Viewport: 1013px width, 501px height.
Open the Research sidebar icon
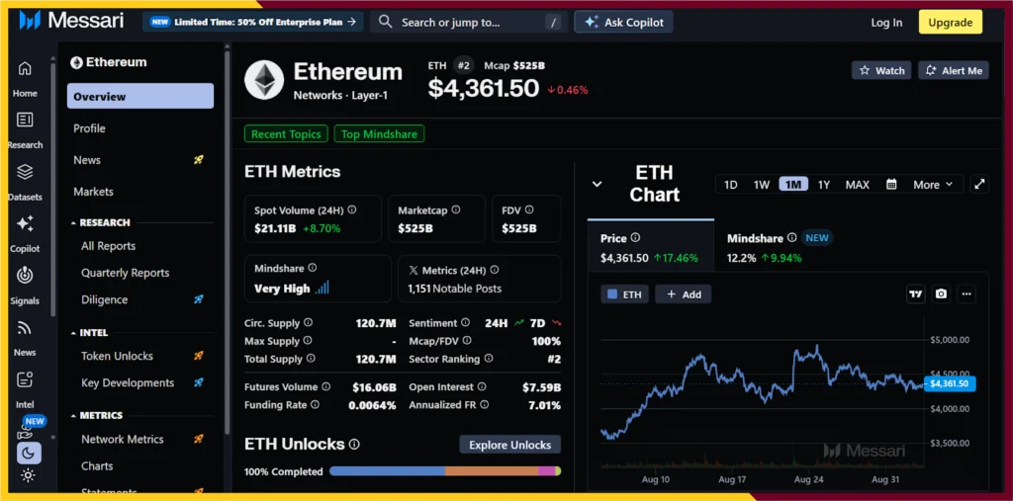click(x=25, y=129)
